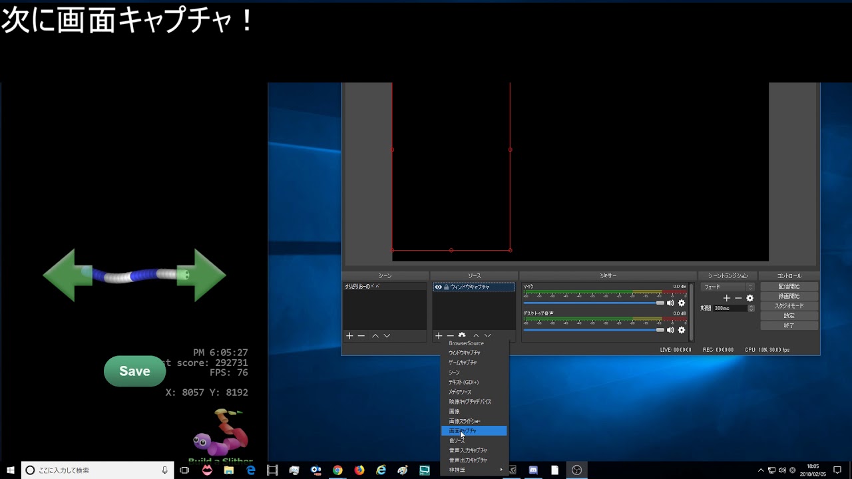Adjust the 300ms duration stepper
The image size is (852, 479).
click(x=751, y=308)
